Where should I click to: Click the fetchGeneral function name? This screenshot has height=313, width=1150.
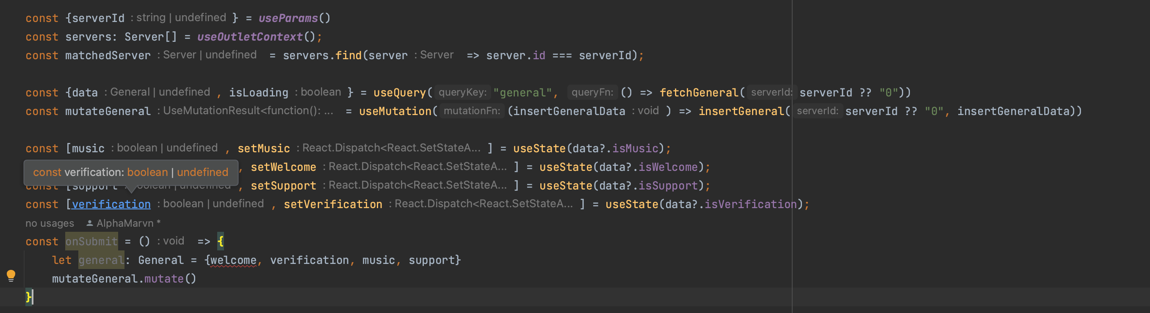pos(699,93)
